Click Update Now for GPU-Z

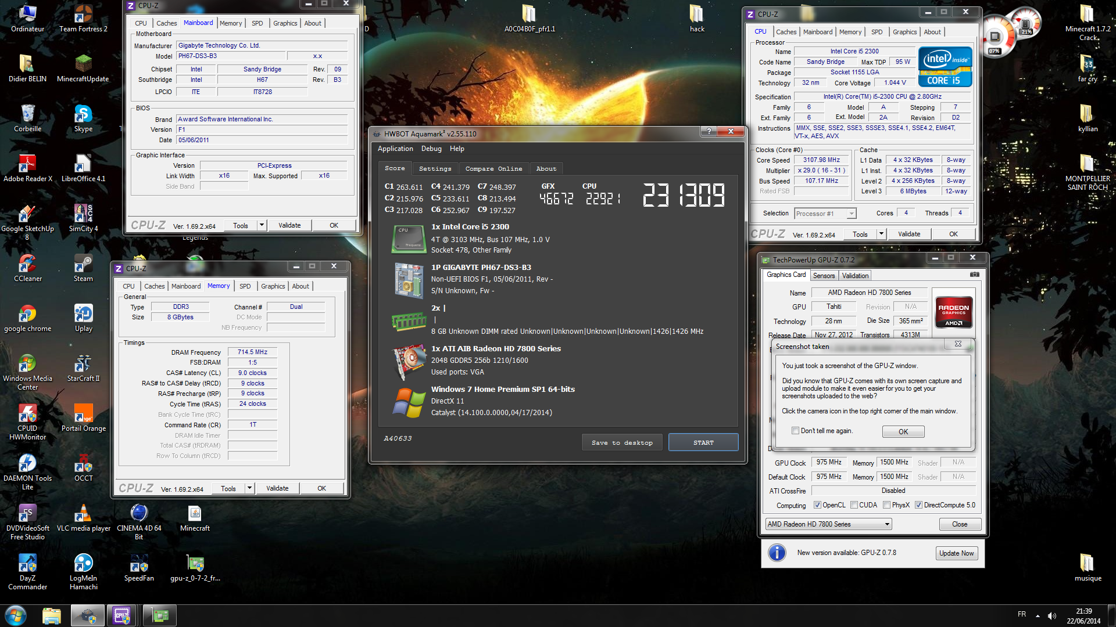956,553
